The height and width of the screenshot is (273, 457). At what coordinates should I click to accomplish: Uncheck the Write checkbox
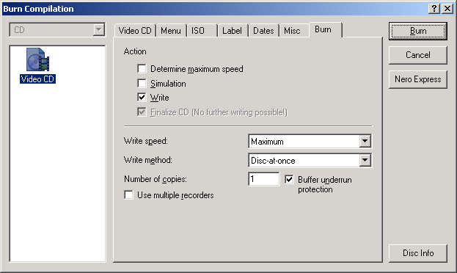(x=142, y=97)
